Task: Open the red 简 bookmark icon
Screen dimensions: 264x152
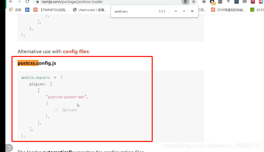Action: tap(35, 10)
